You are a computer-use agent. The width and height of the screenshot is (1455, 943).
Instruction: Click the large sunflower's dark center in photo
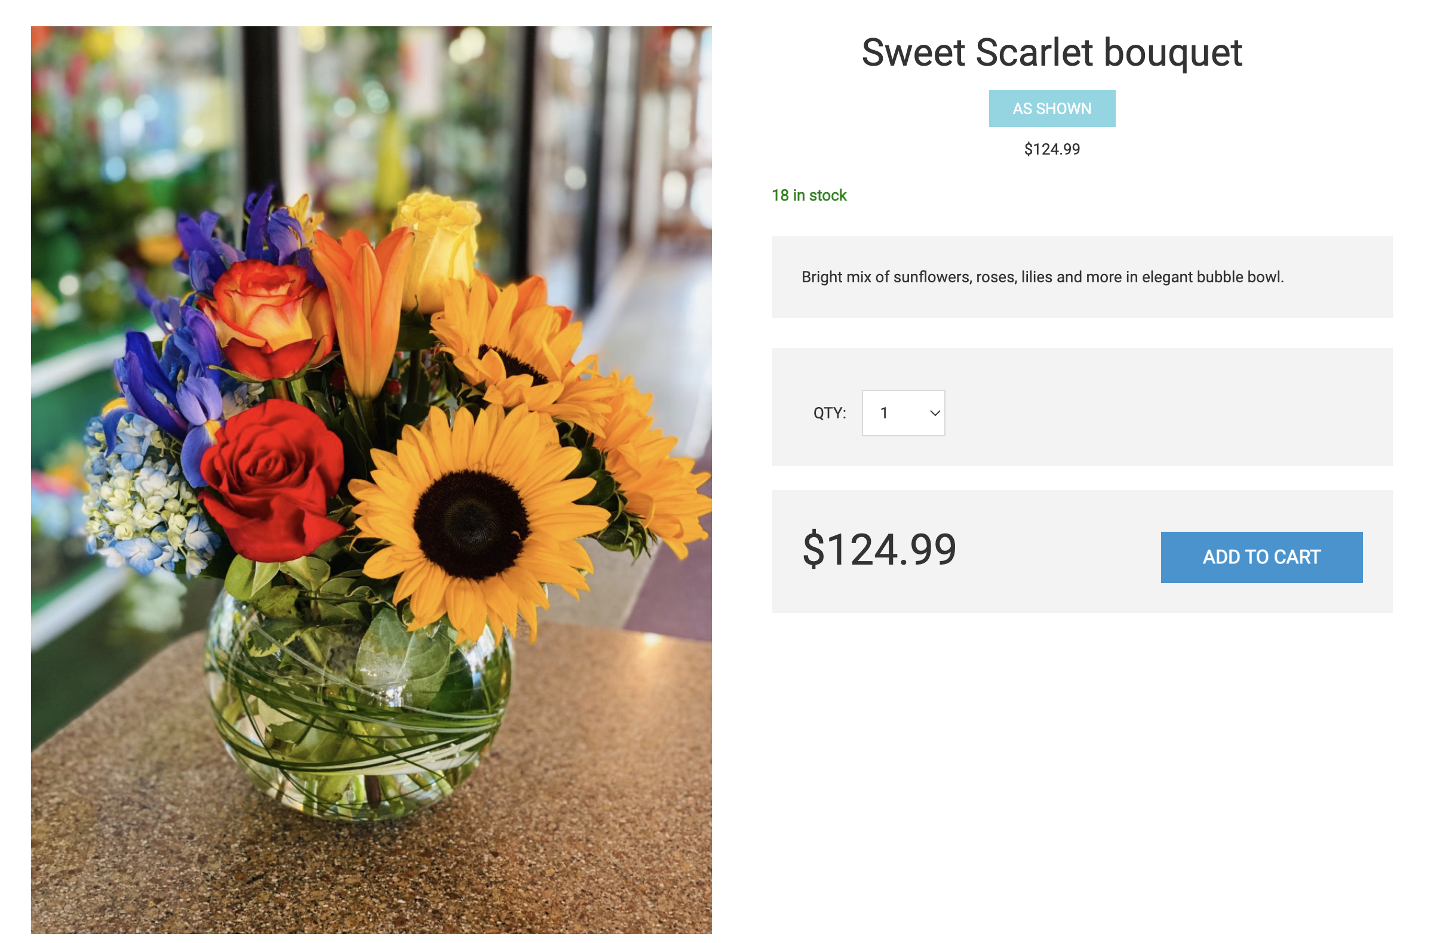469,524
